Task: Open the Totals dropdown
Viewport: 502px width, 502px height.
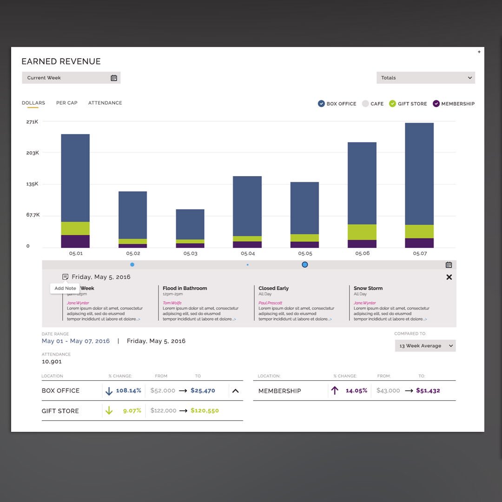Action: click(425, 78)
